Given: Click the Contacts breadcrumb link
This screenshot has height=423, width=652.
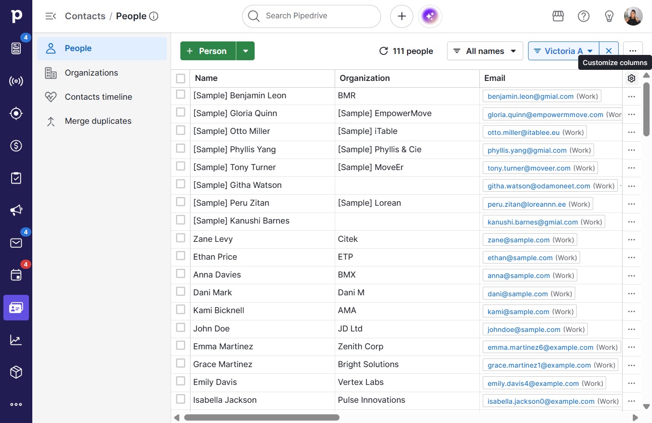Looking at the screenshot, I should 85,16.
